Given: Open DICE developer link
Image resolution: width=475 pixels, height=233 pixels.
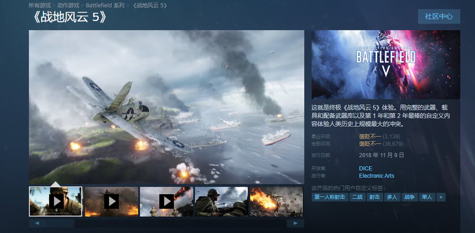Looking at the screenshot, I should [x=366, y=168].
